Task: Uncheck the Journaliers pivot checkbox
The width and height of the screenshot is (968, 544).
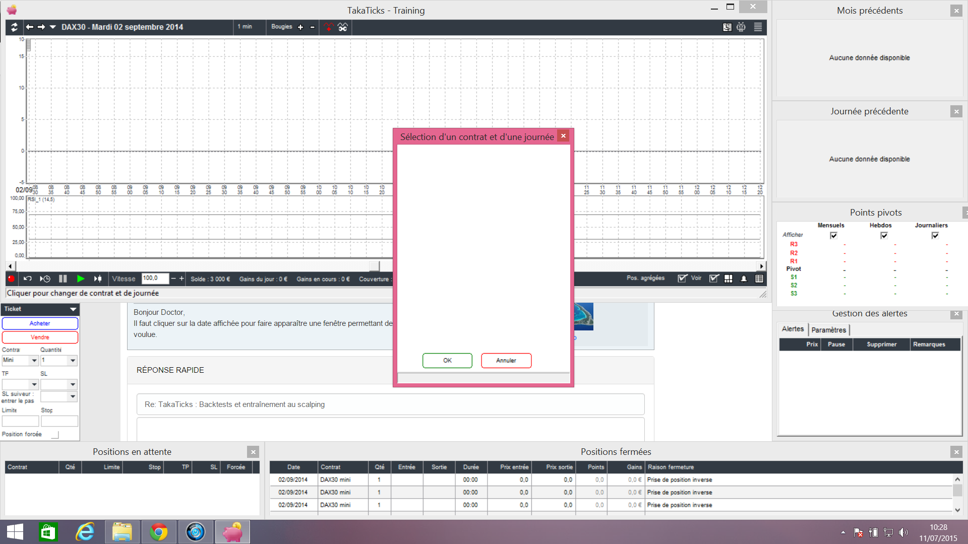Action: [935, 235]
